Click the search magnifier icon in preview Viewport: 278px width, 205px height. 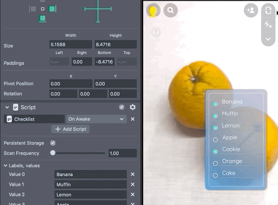click(170, 10)
